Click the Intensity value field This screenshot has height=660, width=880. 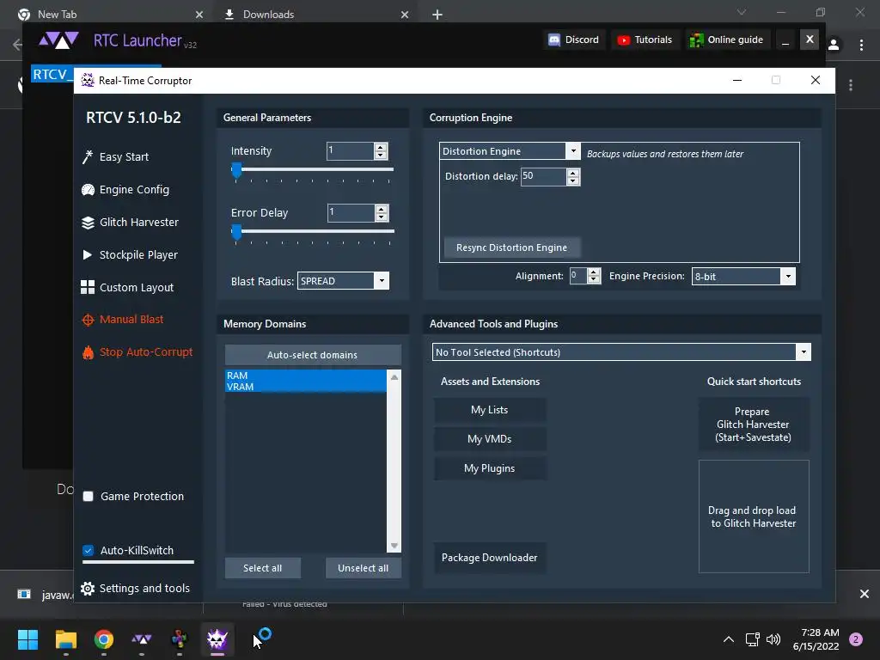(351, 151)
